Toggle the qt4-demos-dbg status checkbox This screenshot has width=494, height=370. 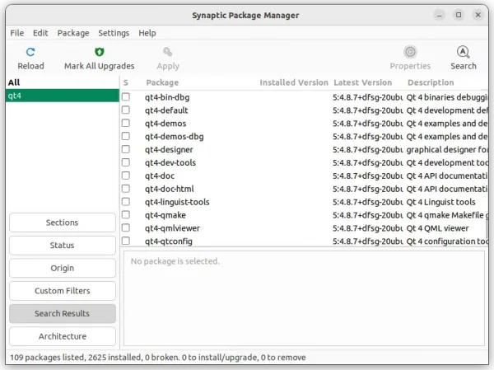point(126,136)
